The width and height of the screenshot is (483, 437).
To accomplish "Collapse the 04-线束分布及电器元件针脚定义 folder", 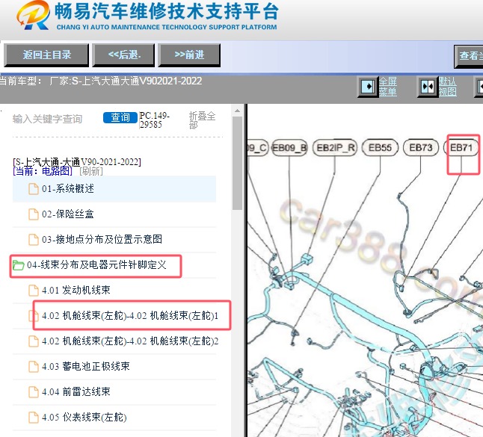I will (x=96, y=265).
